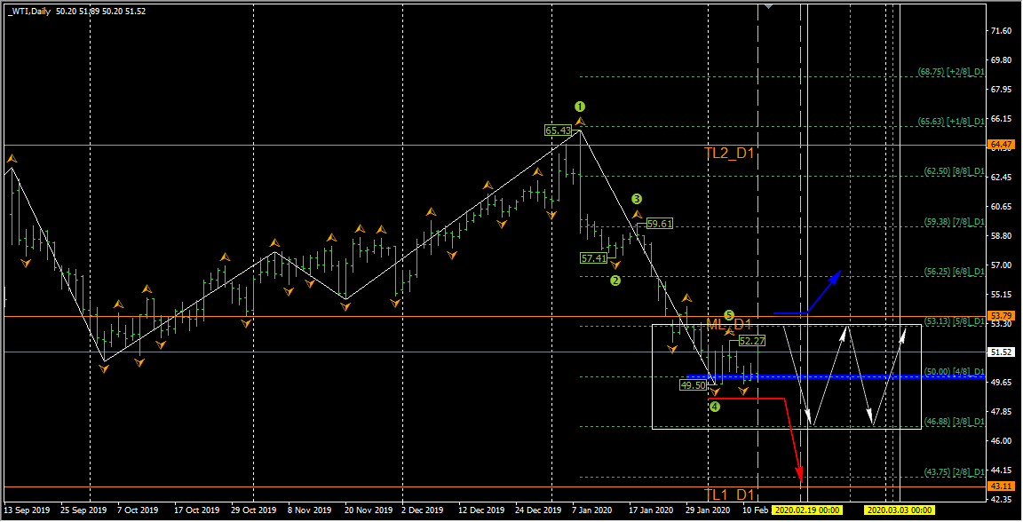The image size is (1023, 522).
Task: Click the 58.80 price axis value
Action: 1001,236
